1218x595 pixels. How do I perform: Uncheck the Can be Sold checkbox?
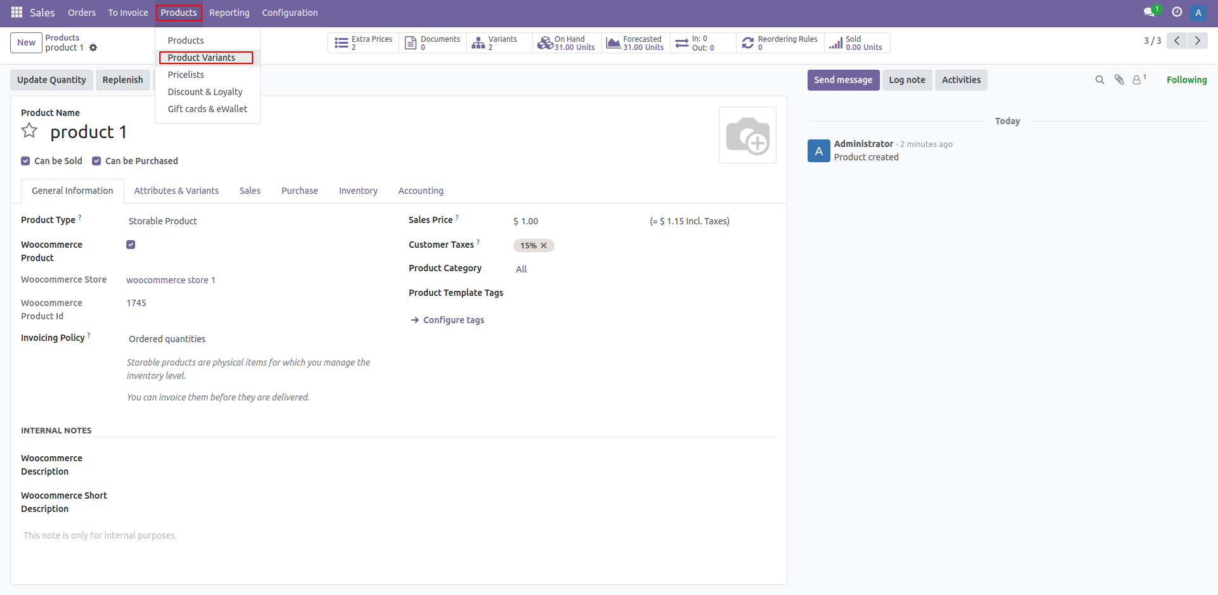(x=25, y=161)
